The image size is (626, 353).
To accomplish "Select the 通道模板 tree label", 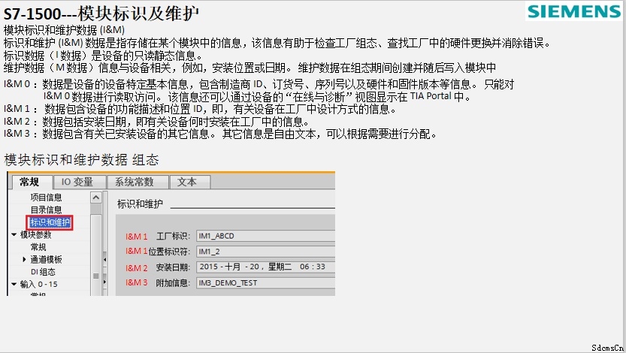I will (x=46, y=259).
